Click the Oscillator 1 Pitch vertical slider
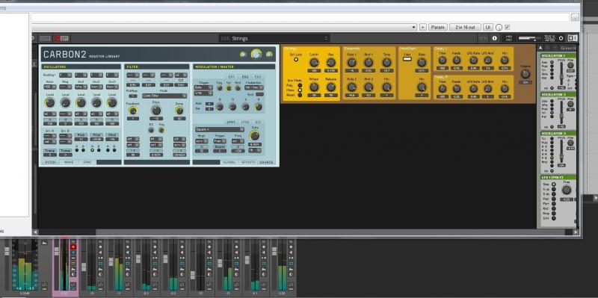This screenshot has height=298, width=598. pyautogui.click(x=561, y=73)
